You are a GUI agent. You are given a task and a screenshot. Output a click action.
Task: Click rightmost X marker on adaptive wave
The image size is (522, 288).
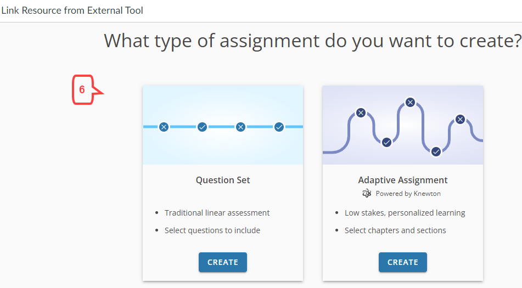click(460, 119)
